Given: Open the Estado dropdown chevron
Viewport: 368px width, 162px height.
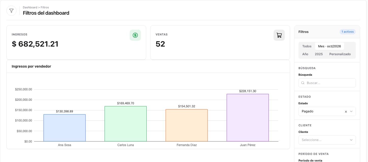Looking at the screenshot, I should pos(351,111).
